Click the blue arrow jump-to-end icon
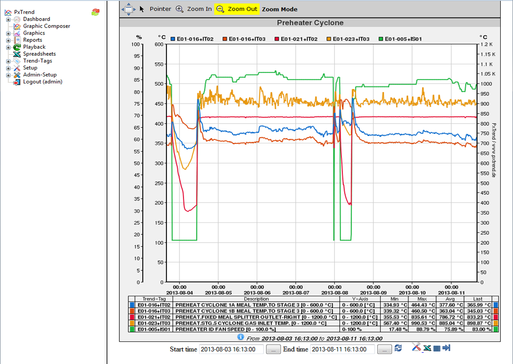513x364 pixels. pyautogui.click(x=446, y=348)
